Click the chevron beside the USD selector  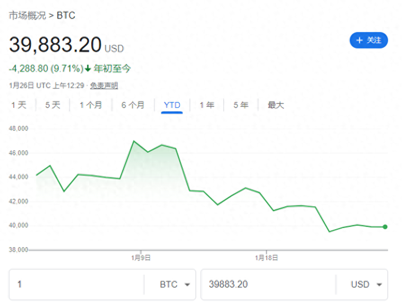point(379,284)
